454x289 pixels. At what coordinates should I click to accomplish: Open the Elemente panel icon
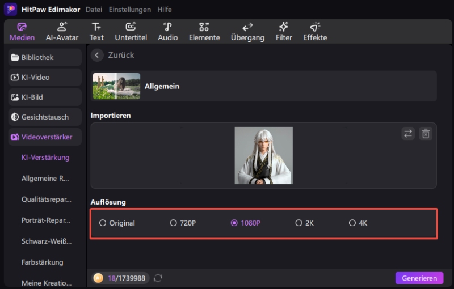204,27
